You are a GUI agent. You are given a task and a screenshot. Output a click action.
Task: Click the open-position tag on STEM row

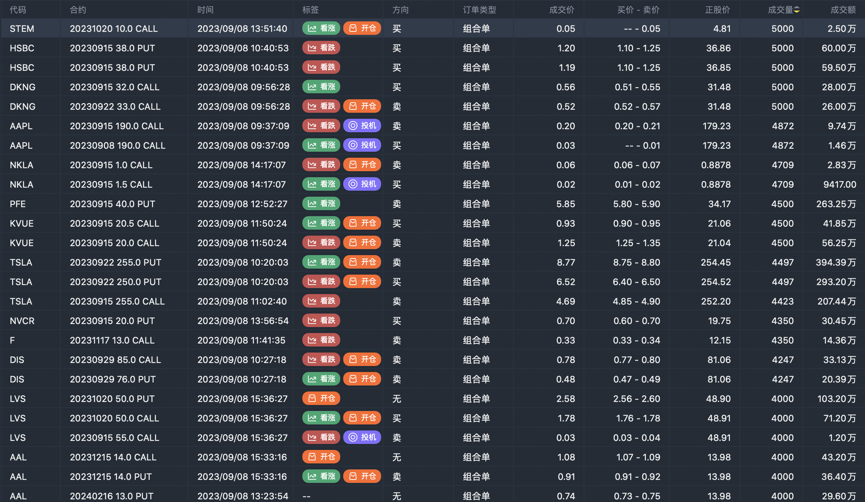(x=362, y=28)
